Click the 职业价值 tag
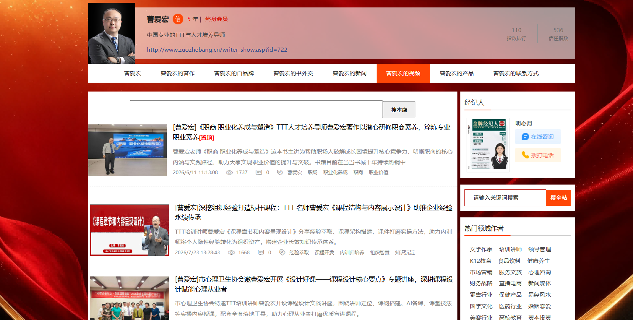The image size is (633, 320). (378, 172)
